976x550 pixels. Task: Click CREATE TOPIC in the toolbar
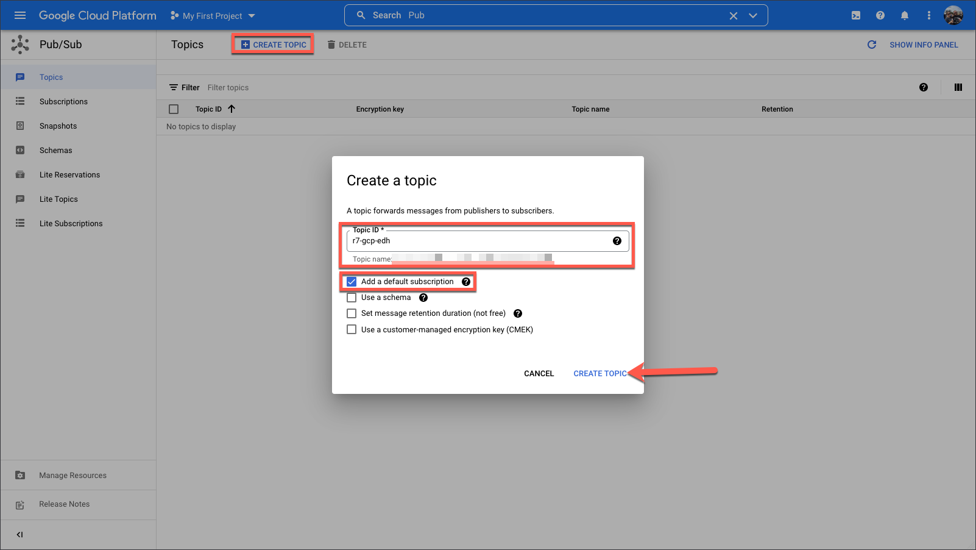(274, 45)
